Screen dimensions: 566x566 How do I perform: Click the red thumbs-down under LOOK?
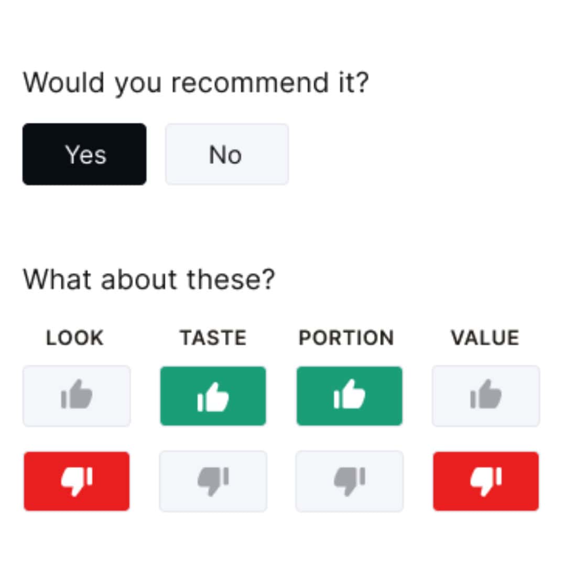(77, 481)
